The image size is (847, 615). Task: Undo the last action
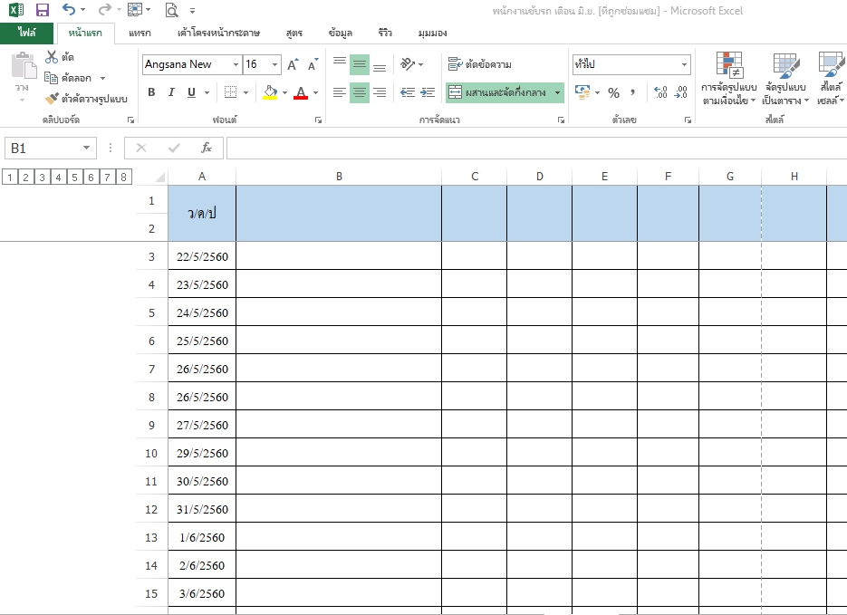tap(69, 9)
